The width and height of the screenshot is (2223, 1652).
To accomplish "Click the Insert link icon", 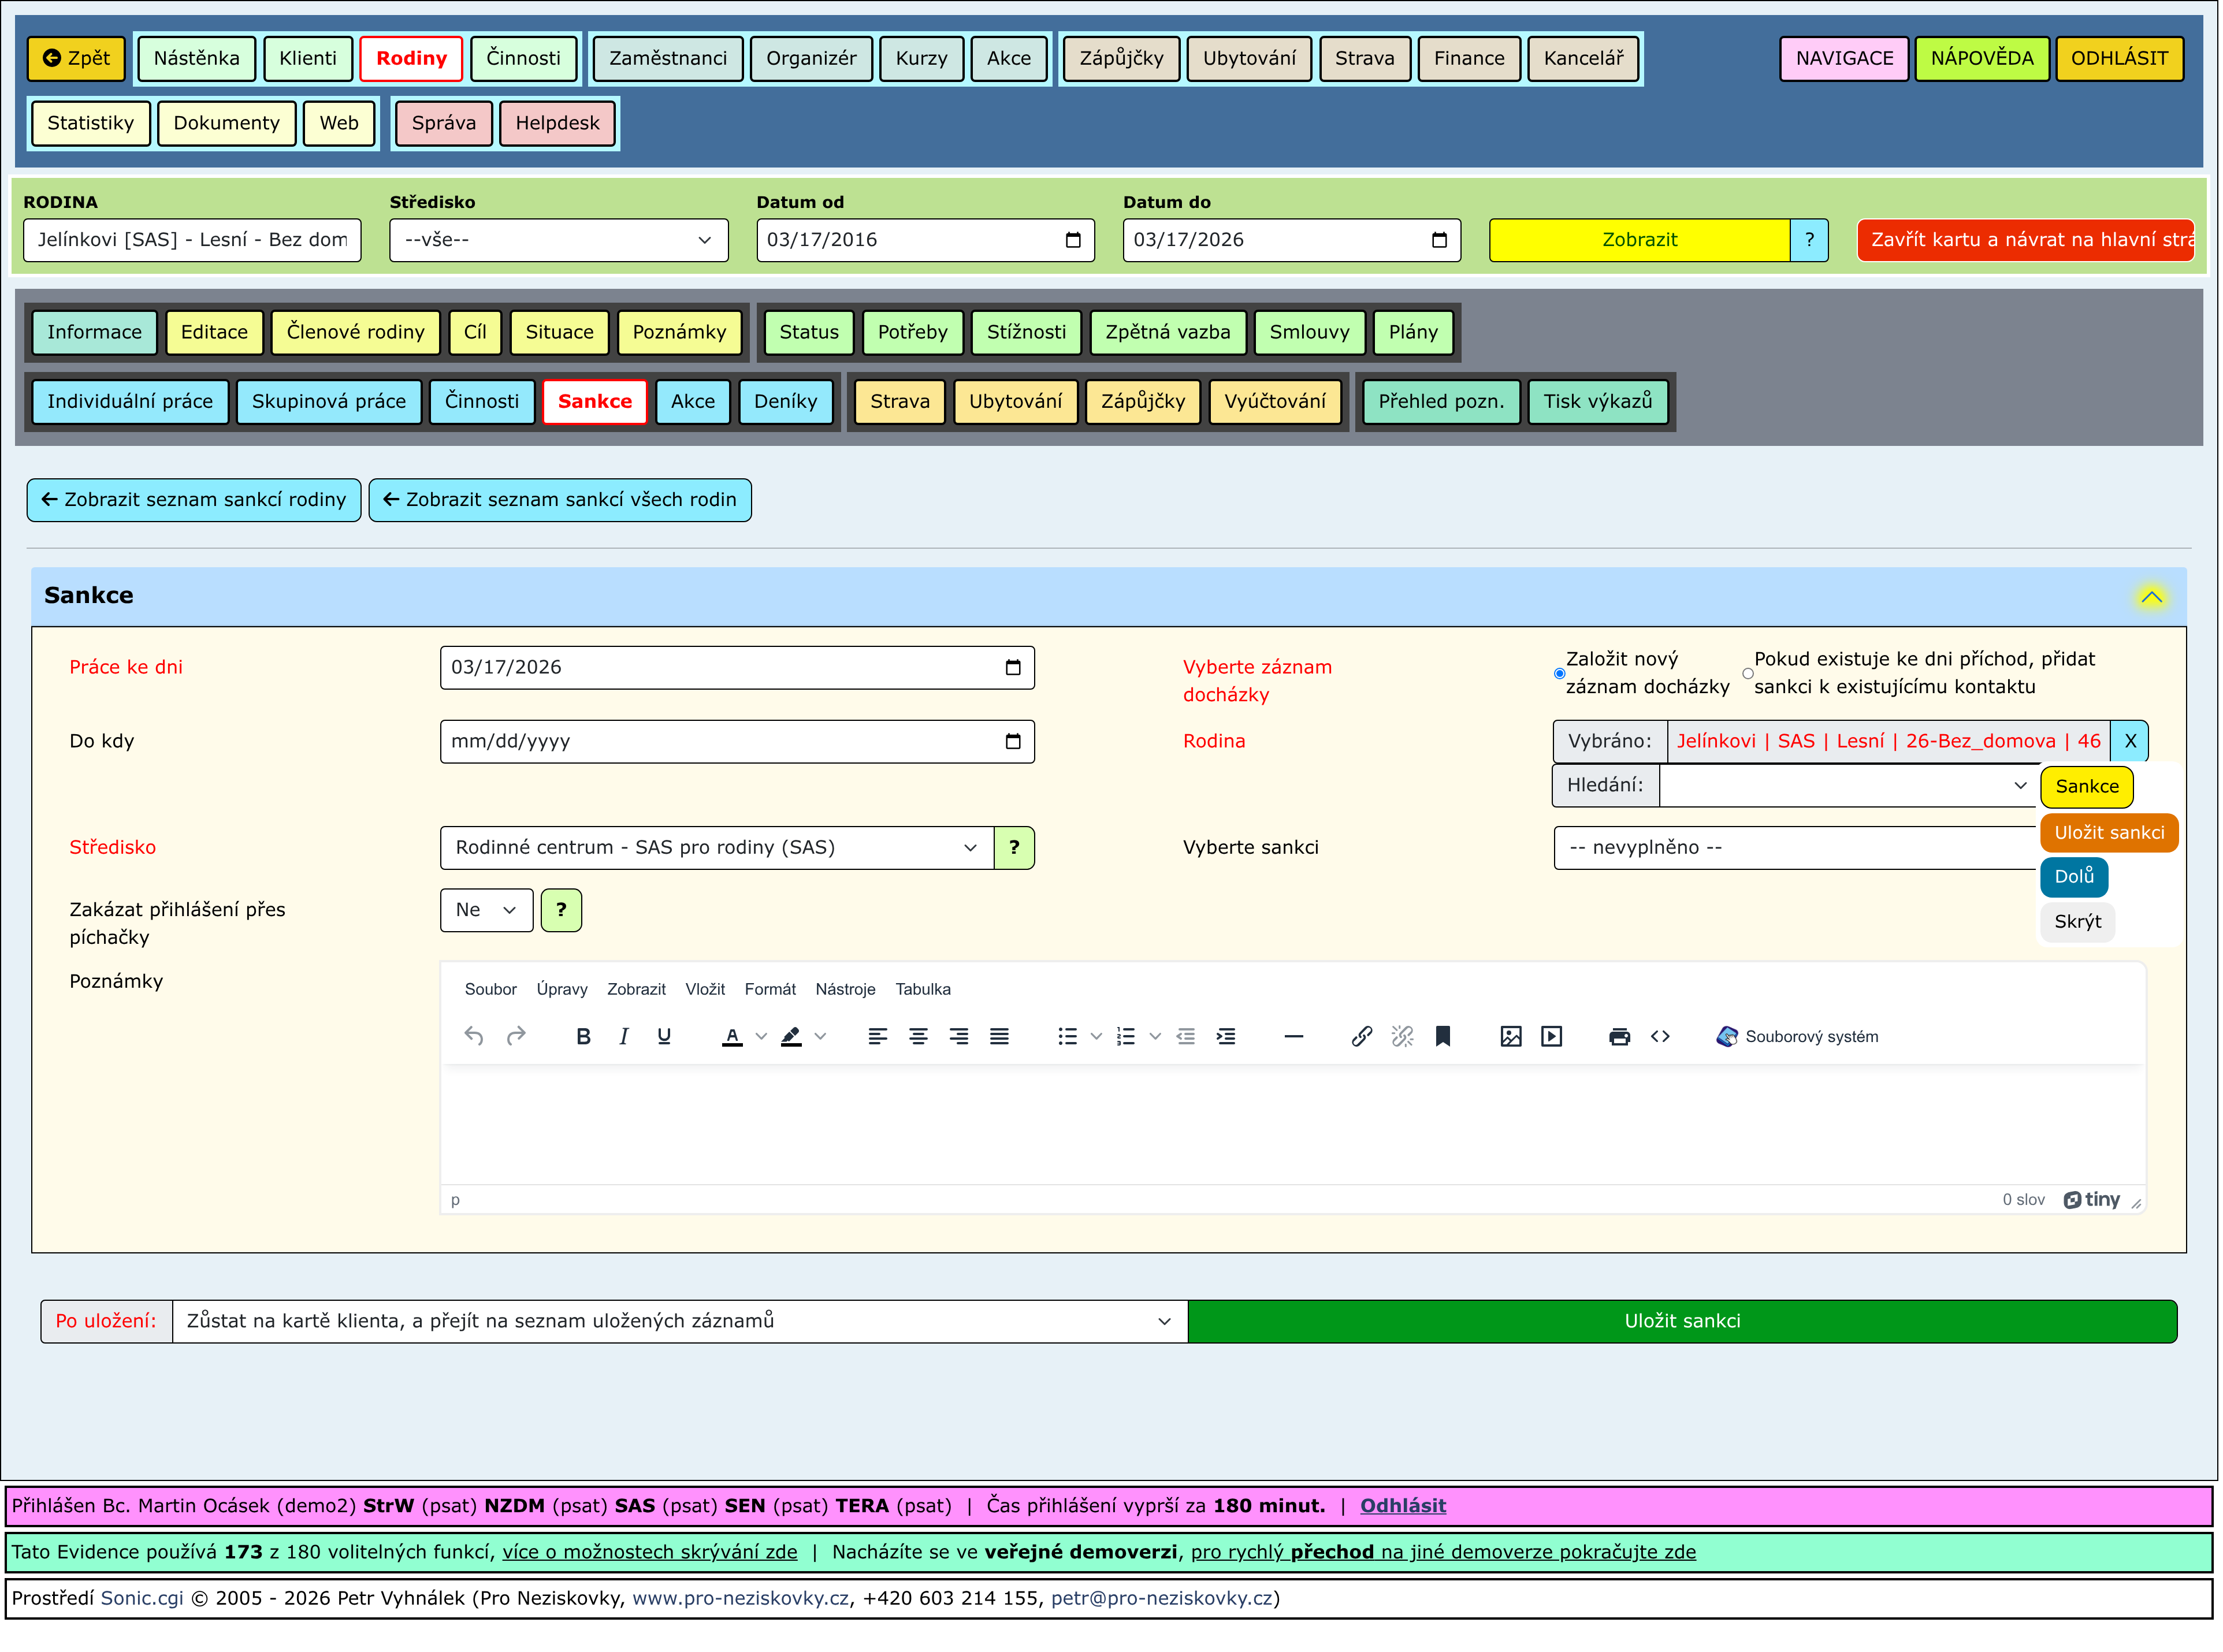I will [x=1362, y=1037].
